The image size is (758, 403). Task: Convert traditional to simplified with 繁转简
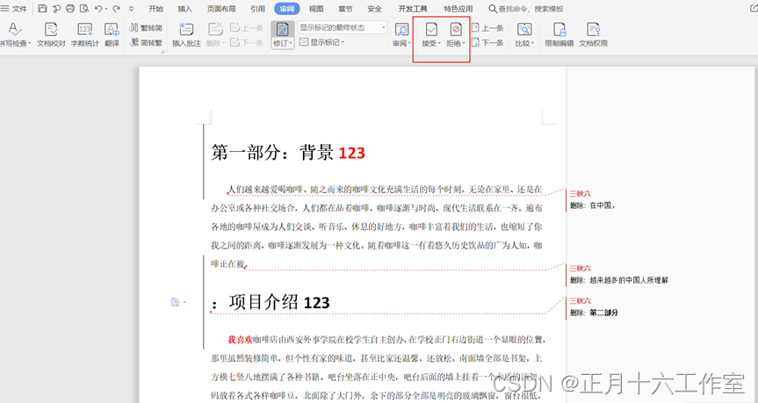pos(146,28)
